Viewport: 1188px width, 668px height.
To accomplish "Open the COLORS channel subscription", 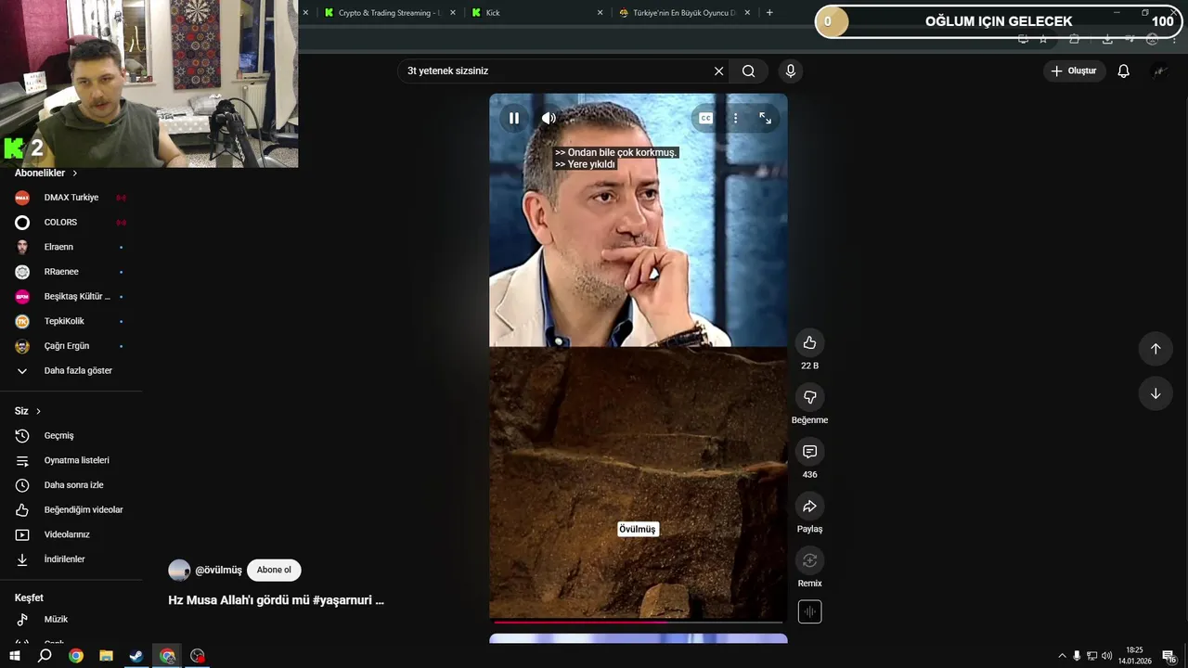I will [71, 223].
